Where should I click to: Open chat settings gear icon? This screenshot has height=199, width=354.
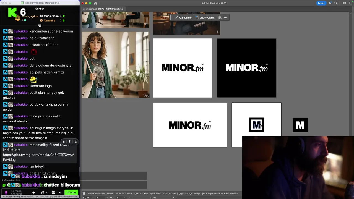coord(60,192)
